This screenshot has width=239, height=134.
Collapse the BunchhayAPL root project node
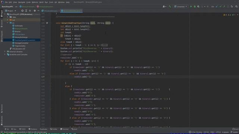click(x=5, y=14)
